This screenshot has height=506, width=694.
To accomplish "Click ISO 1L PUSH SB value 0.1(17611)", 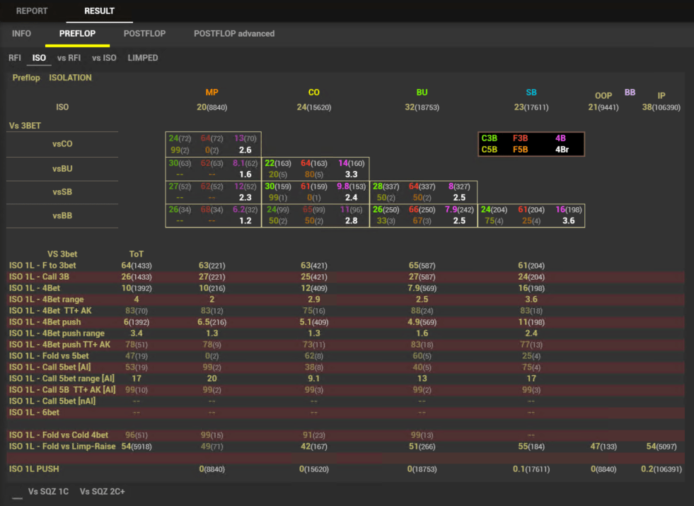I will [531, 469].
